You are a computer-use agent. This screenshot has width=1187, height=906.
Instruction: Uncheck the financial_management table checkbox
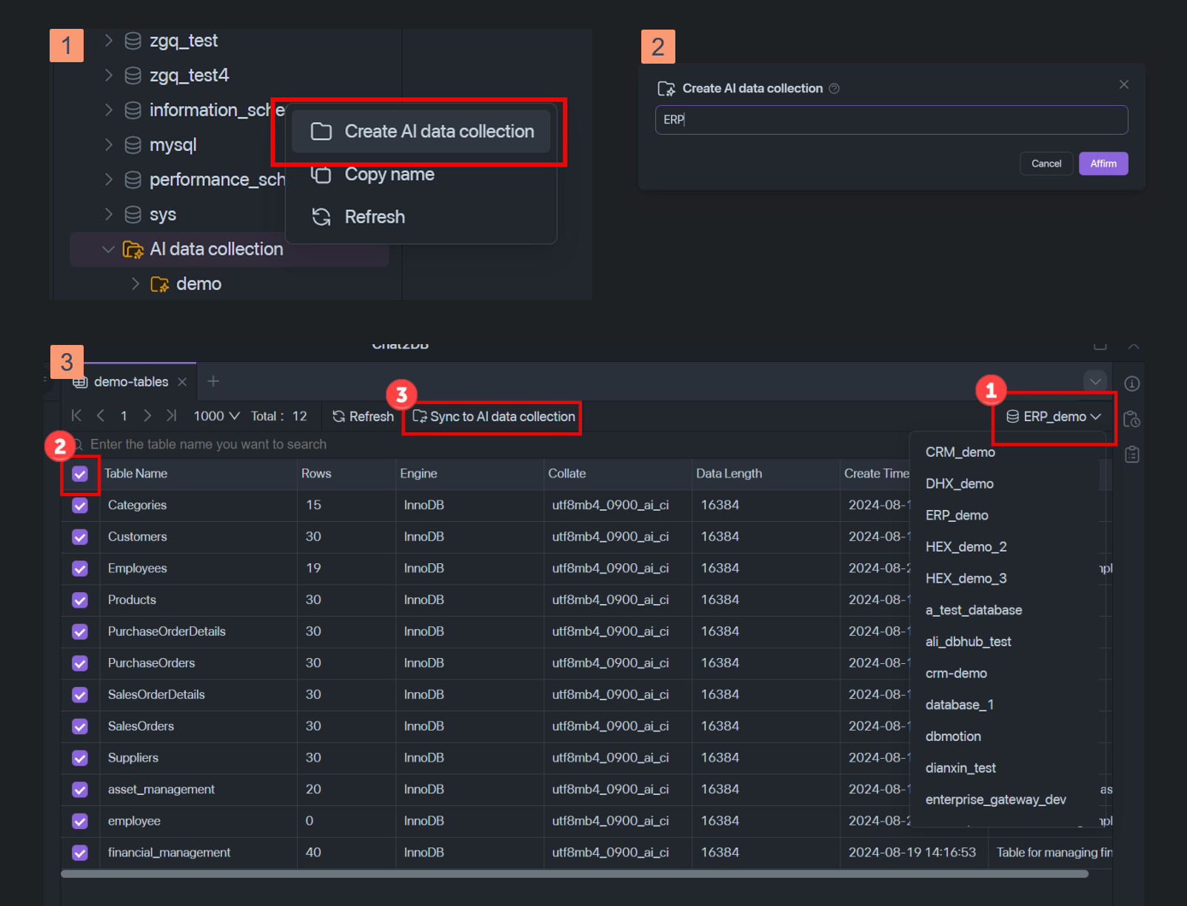pos(80,853)
